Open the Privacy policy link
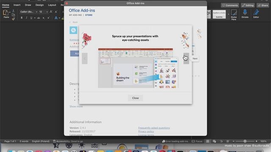271x152 pixels. (x=146, y=131)
